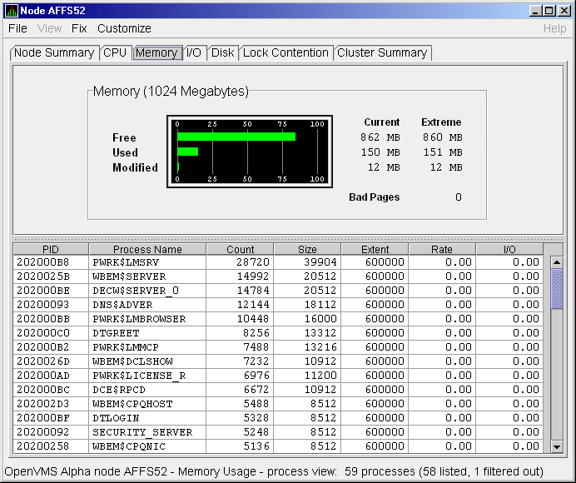Open the Fix menu
The width and height of the screenshot is (576, 483).
pyautogui.click(x=79, y=28)
